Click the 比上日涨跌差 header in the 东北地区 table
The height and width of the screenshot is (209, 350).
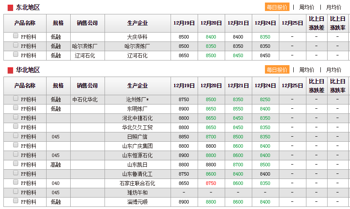317,23
